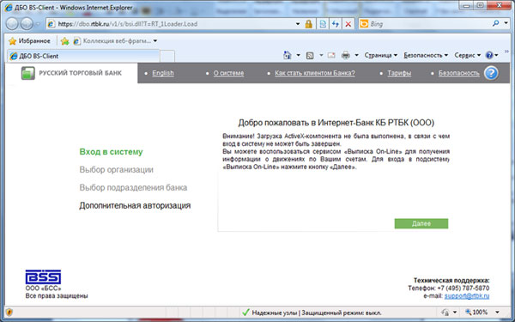Screen dimensions: 515x322
Task: Open Как стать клиентом Банка? link
Action: 315,73
